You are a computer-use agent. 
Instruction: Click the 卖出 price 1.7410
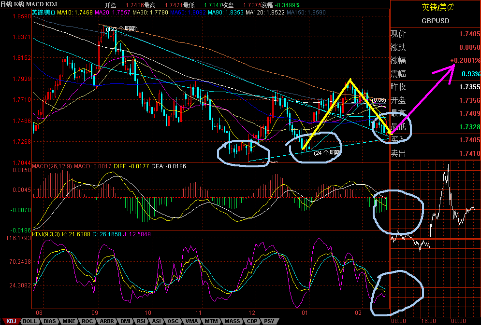click(470, 153)
